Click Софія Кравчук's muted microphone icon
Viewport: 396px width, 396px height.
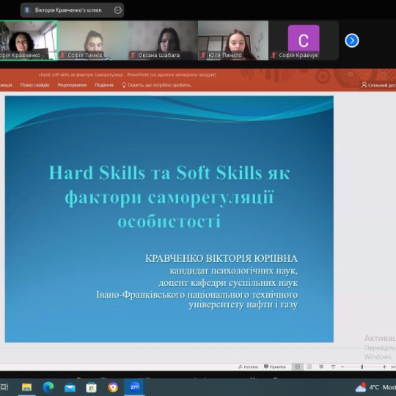point(274,55)
